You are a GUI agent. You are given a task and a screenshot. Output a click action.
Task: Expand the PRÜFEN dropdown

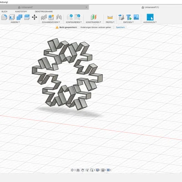tap(110, 22)
